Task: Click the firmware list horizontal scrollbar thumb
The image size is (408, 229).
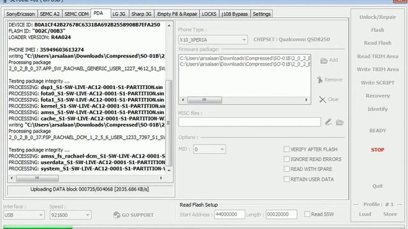Action: pos(205,100)
